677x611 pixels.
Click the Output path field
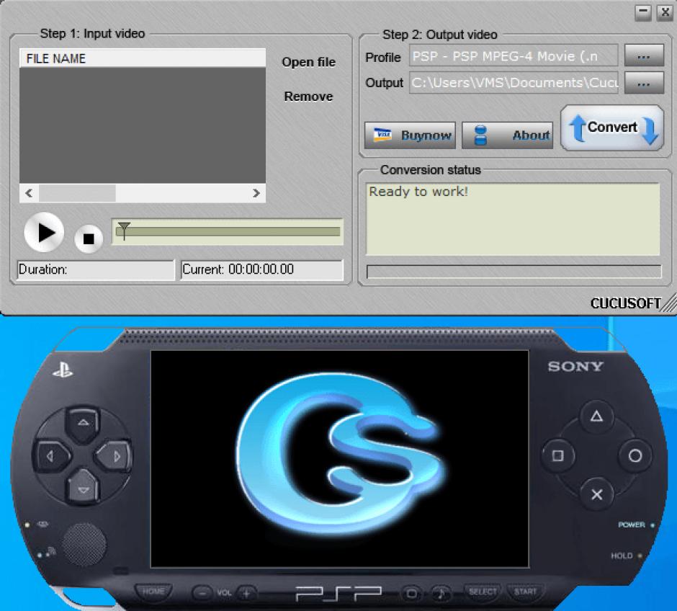point(514,82)
